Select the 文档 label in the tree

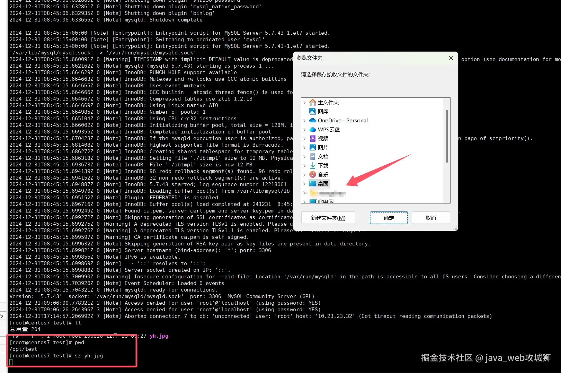323,156
